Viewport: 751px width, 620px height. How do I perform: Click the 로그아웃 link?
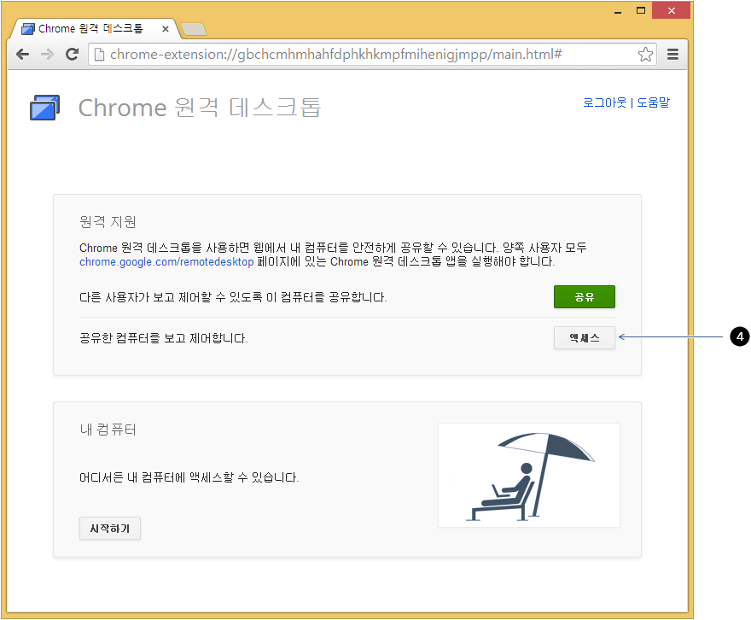(x=604, y=102)
